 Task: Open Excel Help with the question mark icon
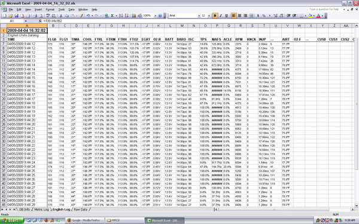pyautogui.click(x=160, y=16)
